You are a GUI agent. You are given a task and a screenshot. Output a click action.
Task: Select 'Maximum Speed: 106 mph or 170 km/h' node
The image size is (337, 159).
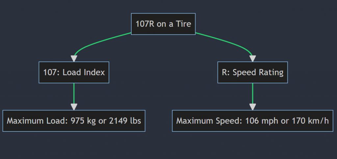click(x=252, y=121)
